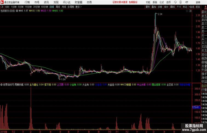This screenshot has height=133, width=207.
Task: Click the 2.24 high price label
Action: pos(160,14)
